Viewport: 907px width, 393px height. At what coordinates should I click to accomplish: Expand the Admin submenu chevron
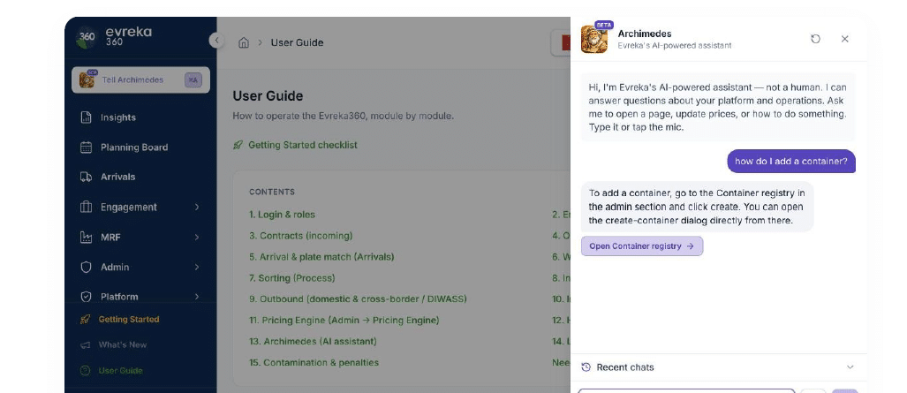197,267
